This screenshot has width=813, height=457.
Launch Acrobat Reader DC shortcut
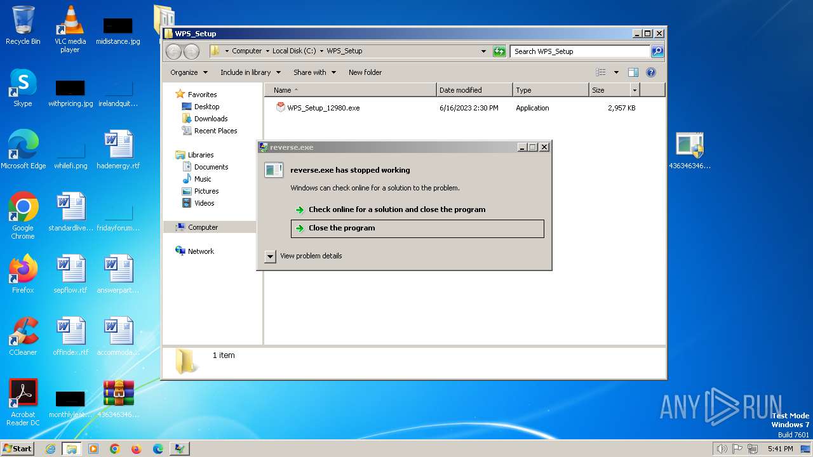(x=24, y=402)
